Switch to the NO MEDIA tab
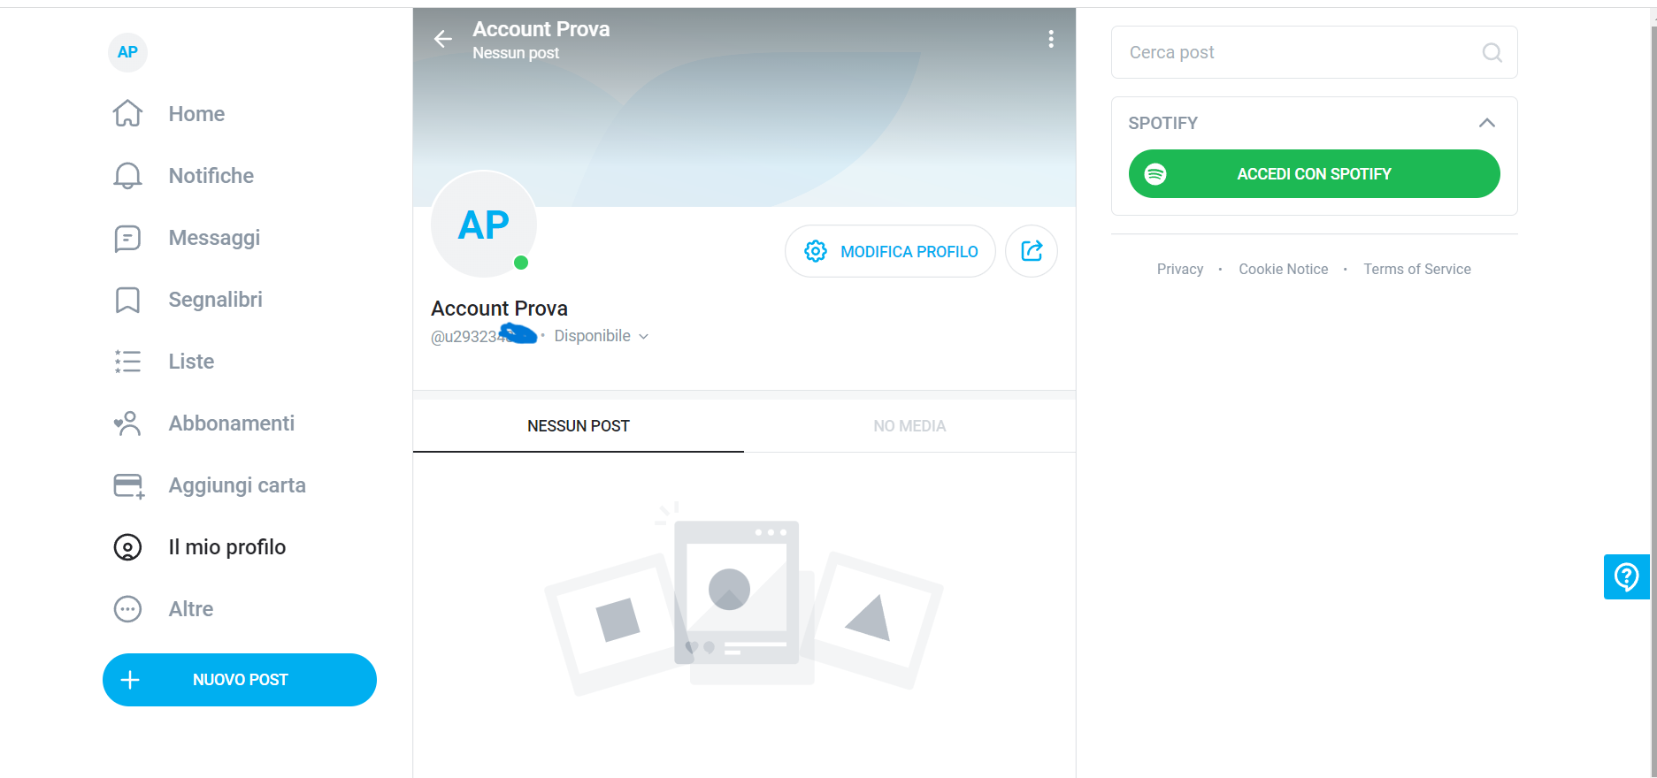Image resolution: width=1657 pixels, height=778 pixels. coord(909,426)
